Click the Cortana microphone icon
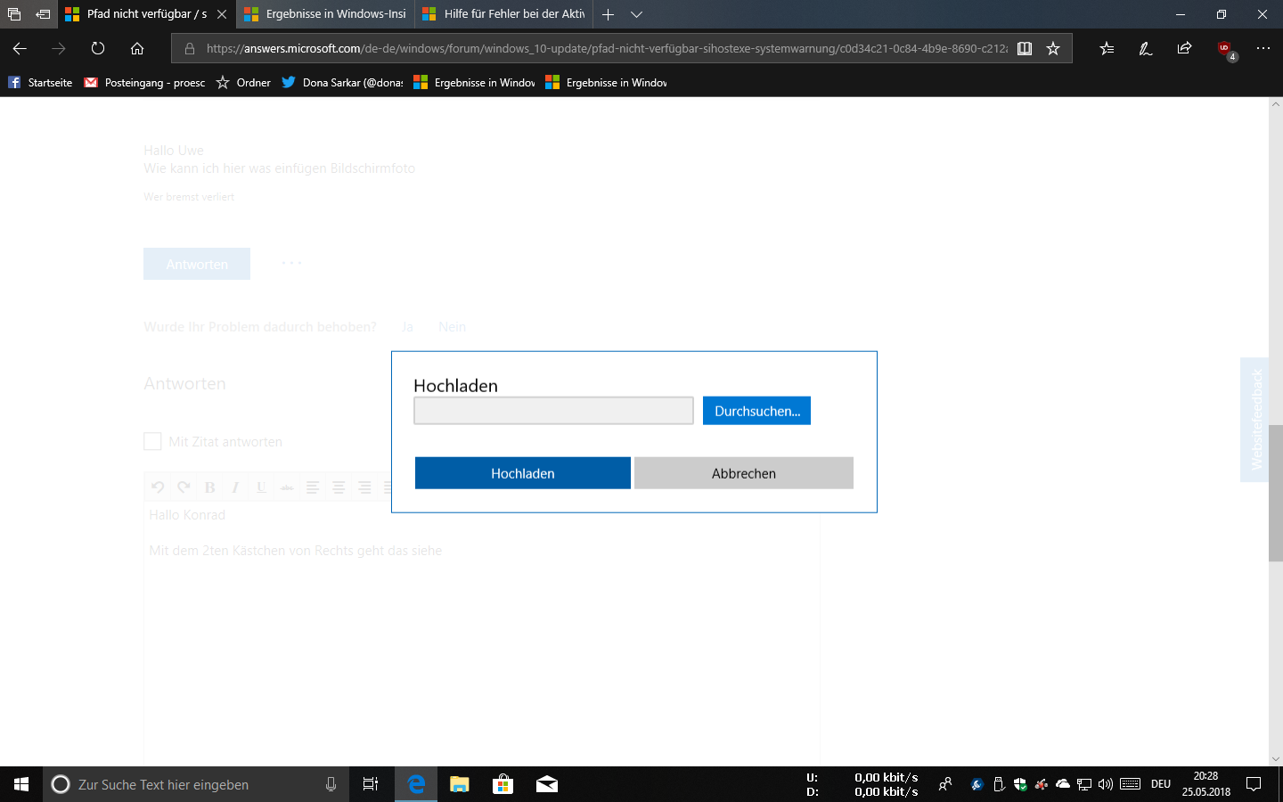This screenshot has width=1283, height=802. [331, 784]
